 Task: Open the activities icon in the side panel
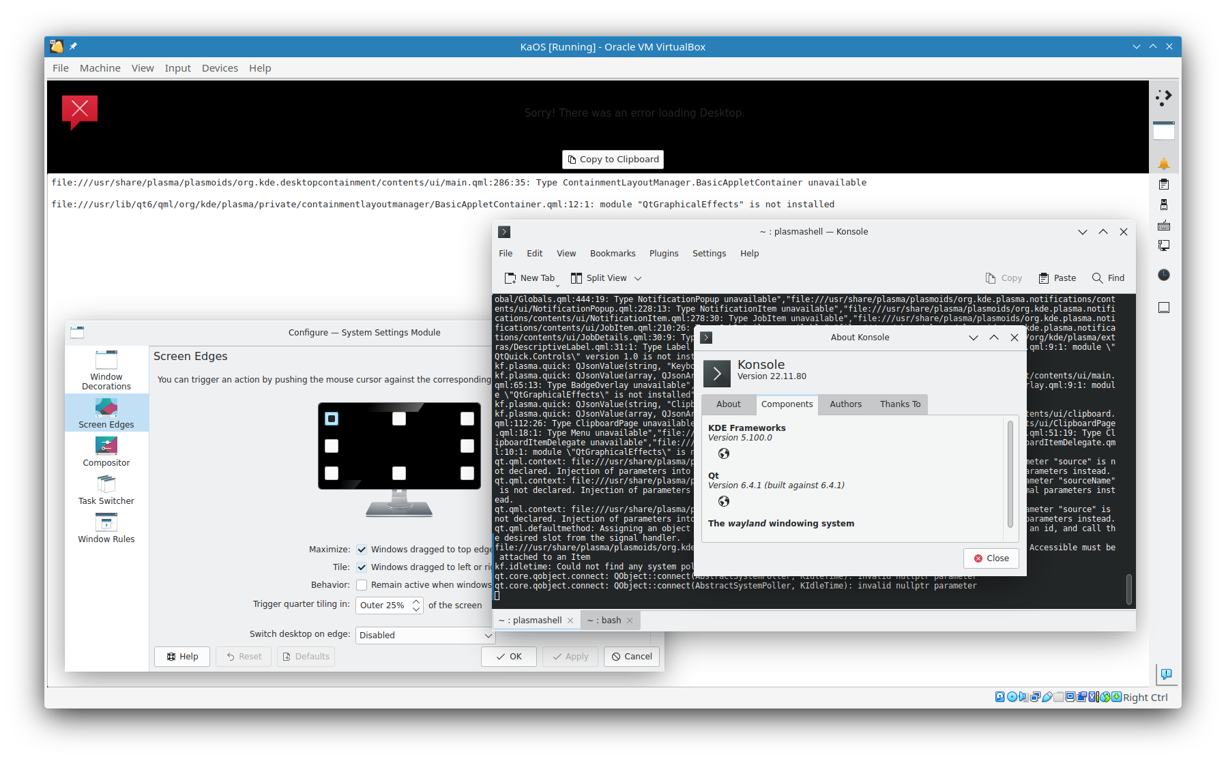tap(1164, 98)
